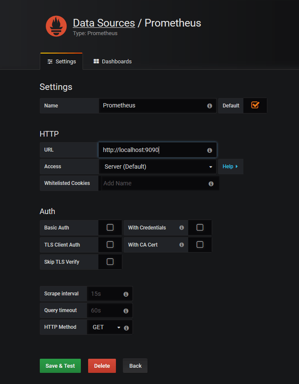Enable the With Credentials checkbox
299x384 pixels.
200,227
